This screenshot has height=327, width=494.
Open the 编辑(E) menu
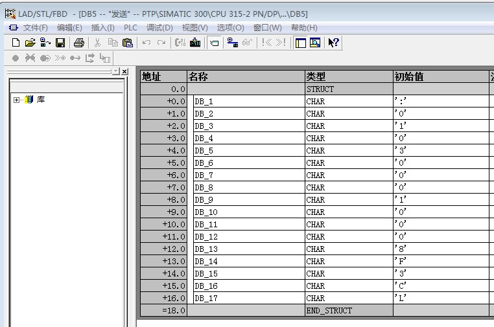coord(69,28)
